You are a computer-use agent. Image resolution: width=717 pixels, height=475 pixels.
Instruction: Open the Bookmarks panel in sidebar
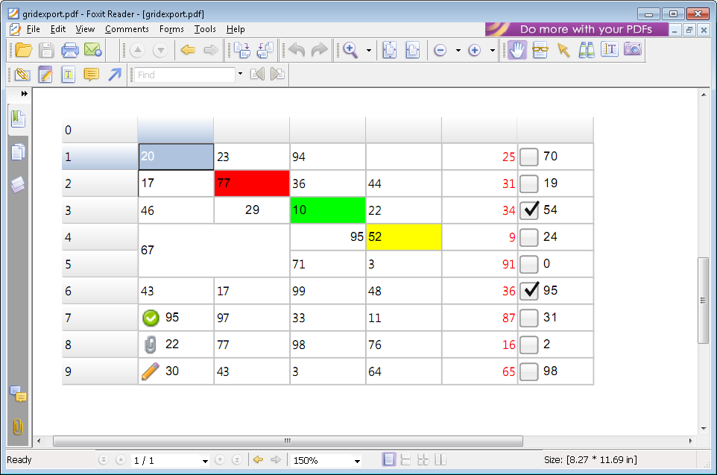18,119
